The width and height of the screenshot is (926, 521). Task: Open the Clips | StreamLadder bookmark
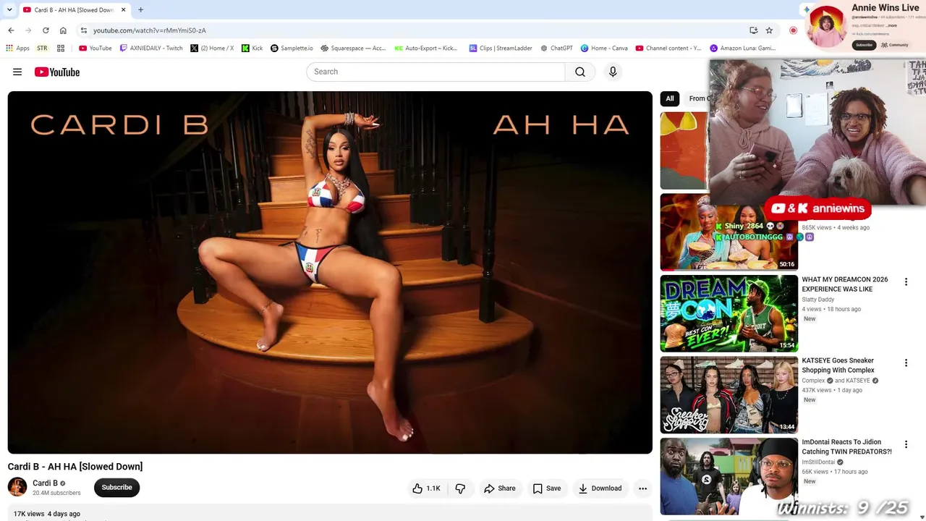coord(501,48)
